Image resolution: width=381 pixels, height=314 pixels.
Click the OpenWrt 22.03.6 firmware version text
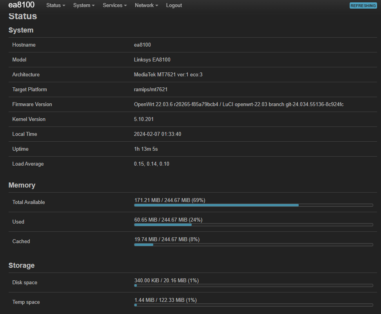239,105
